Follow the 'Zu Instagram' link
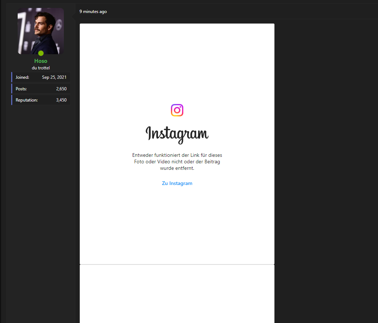Image resolution: width=378 pixels, height=323 pixels. point(177,183)
